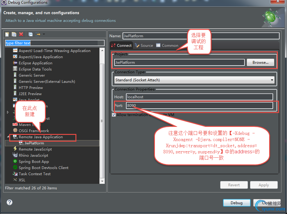Viewport: 287px width, 214px height.
Task: Click the configuration list scrollbar thumb
Action: click(102, 121)
